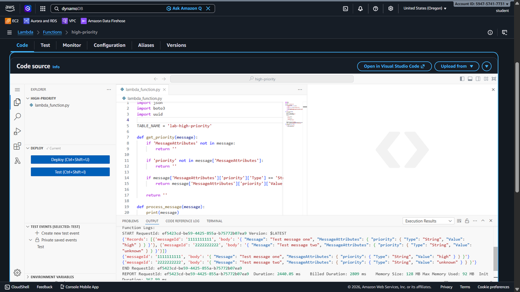Open Customize Layout icon
The height and width of the screenshot is (292, 520).
pyautogui.click(x=486, y=79)
